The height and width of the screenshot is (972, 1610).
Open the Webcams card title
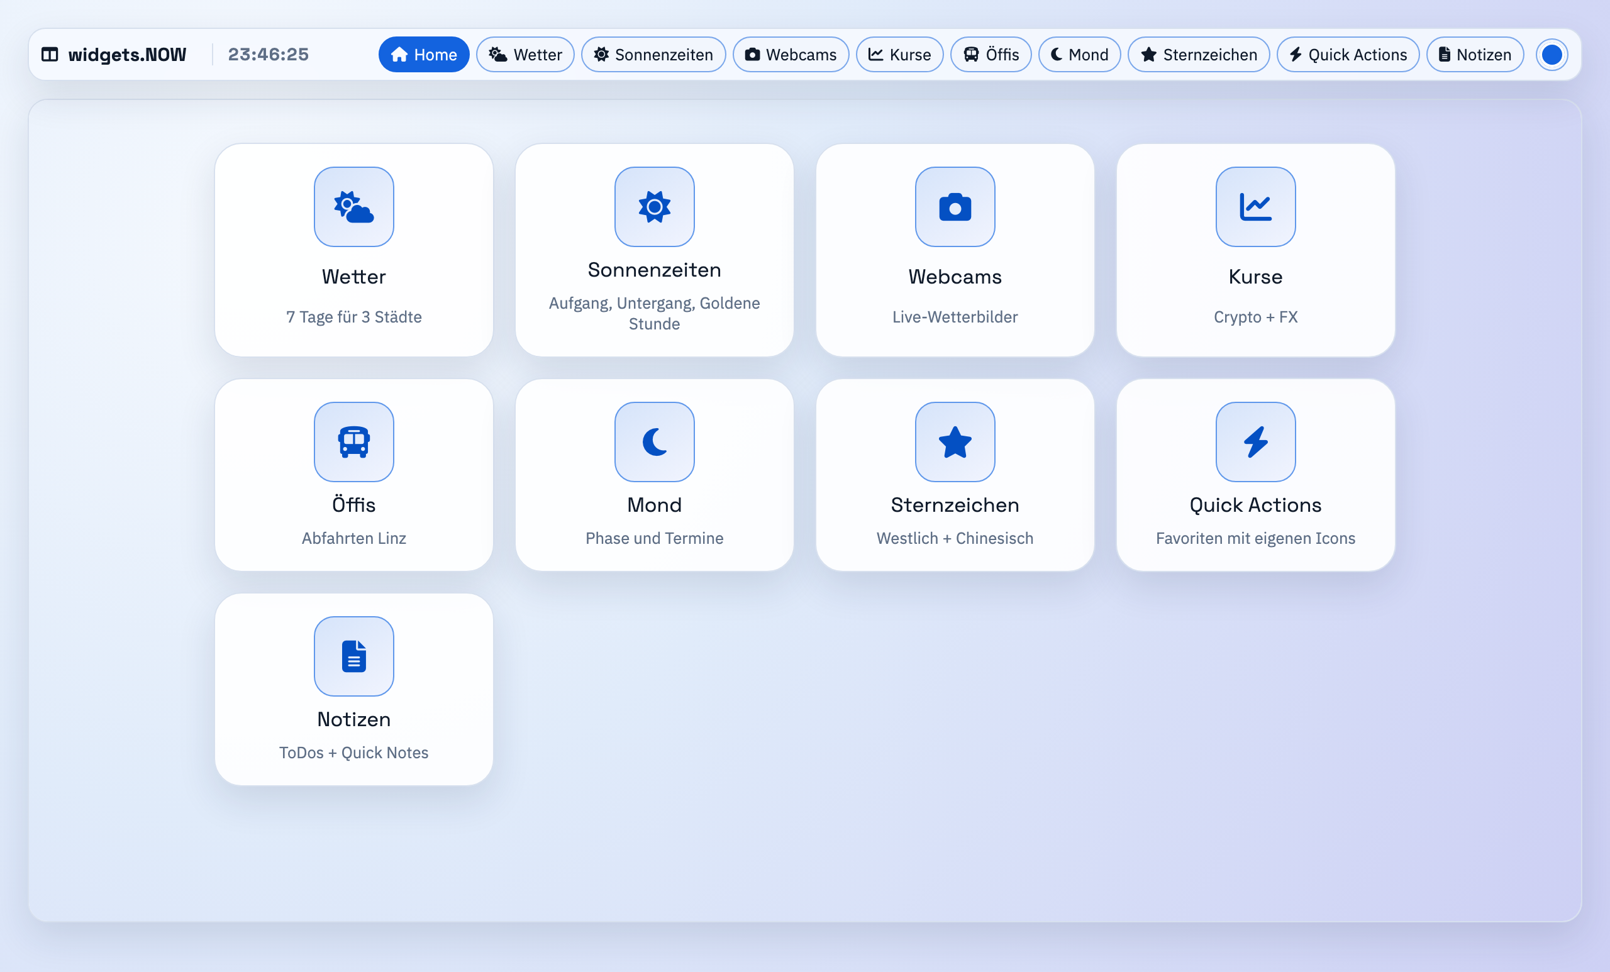tap(955, 276)
